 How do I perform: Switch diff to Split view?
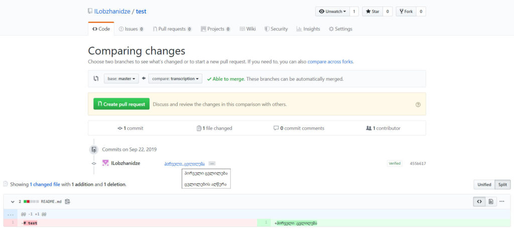(502, 184)
